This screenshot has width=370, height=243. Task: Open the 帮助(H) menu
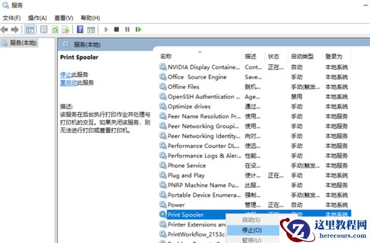91,18
